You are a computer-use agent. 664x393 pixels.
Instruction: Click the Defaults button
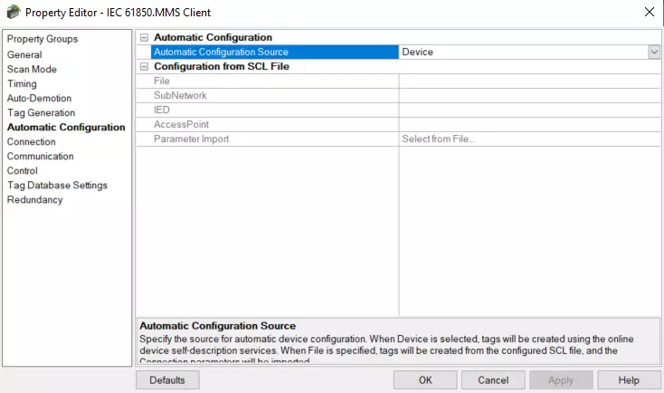click(x=167, y=379)
